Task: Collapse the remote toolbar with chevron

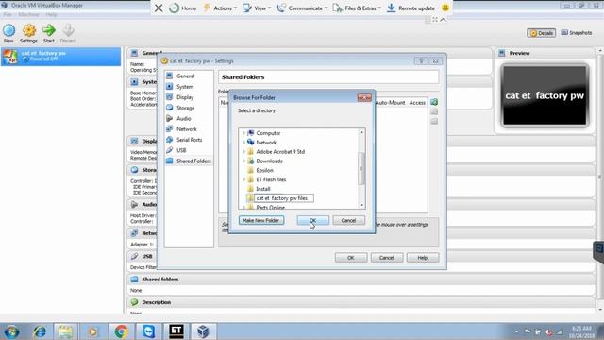Action: pos(444,20)
